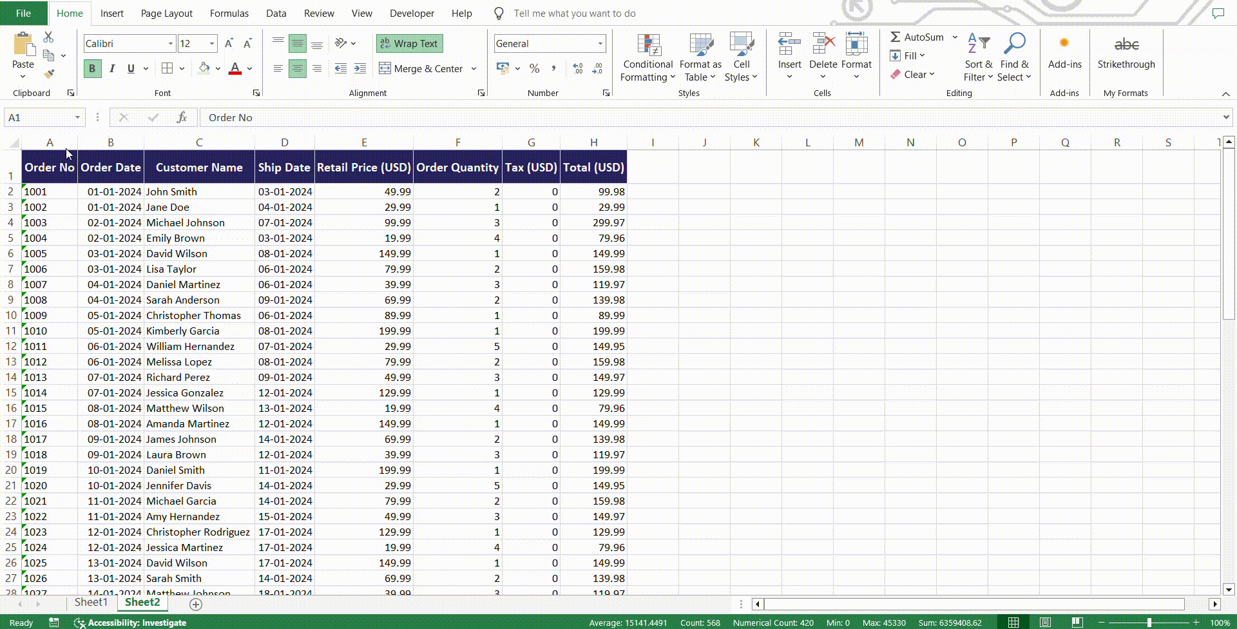Open the Data tab
This screenshot has height=629, width=1237.
coord(276,13)
